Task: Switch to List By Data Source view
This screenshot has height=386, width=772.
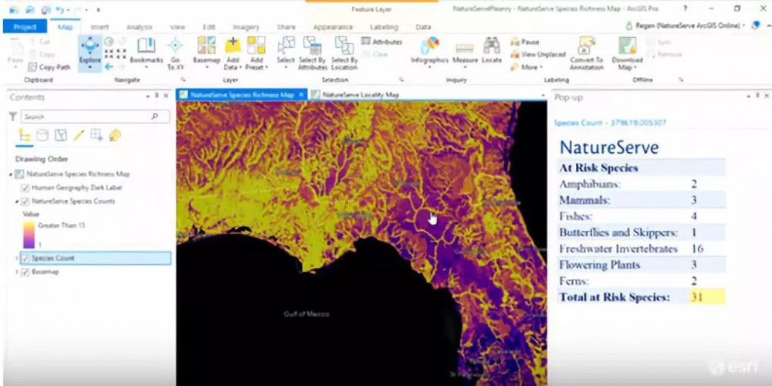Action: coord(42,135)
